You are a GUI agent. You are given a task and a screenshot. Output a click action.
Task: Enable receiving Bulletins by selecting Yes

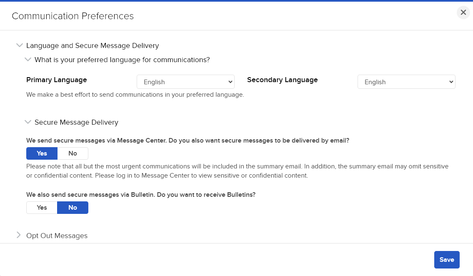pyautogui.click(x=42, y=207)
